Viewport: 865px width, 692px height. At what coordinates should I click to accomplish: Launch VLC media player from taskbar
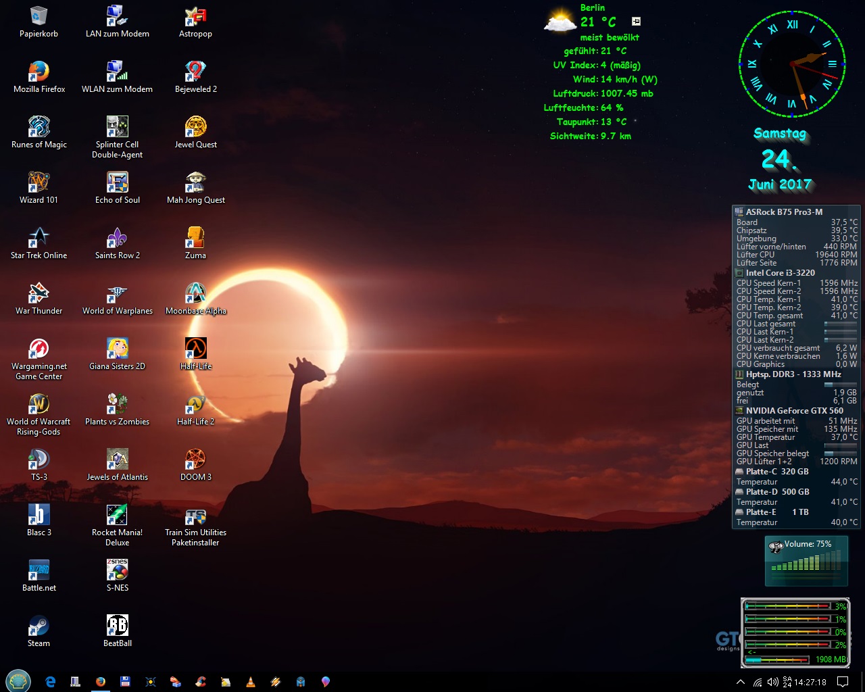[x=251, y=682]
